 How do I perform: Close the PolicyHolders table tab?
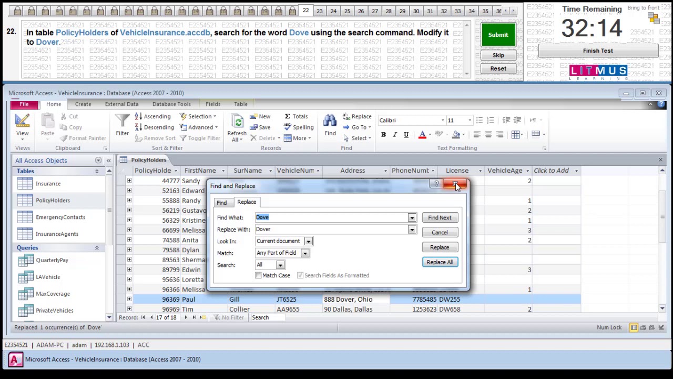[x=660, y=159]
